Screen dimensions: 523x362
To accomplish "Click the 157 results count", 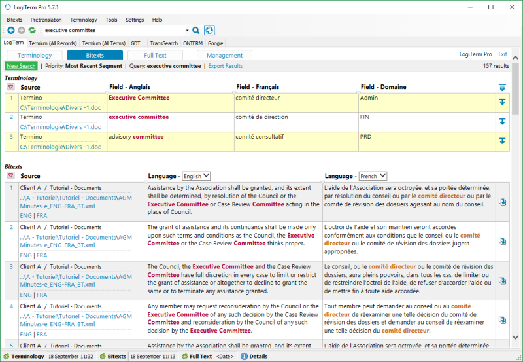I will [496, 66].
